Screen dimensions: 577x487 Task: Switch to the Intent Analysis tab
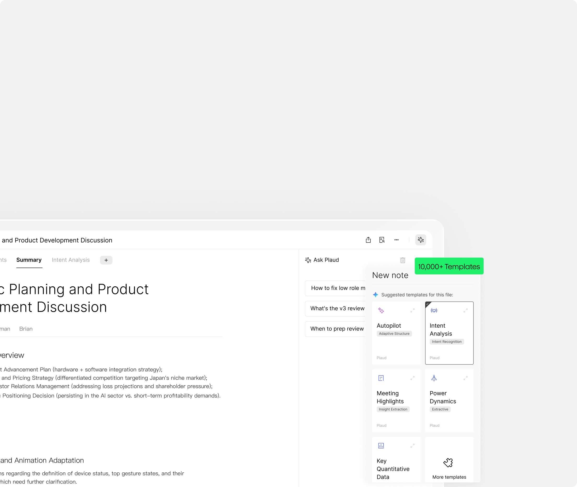(71, 260)
